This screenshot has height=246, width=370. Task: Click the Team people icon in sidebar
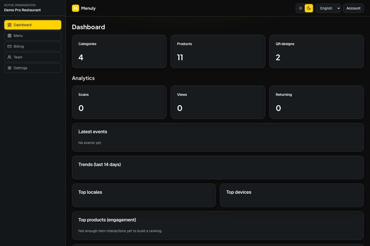coord(10,57)
